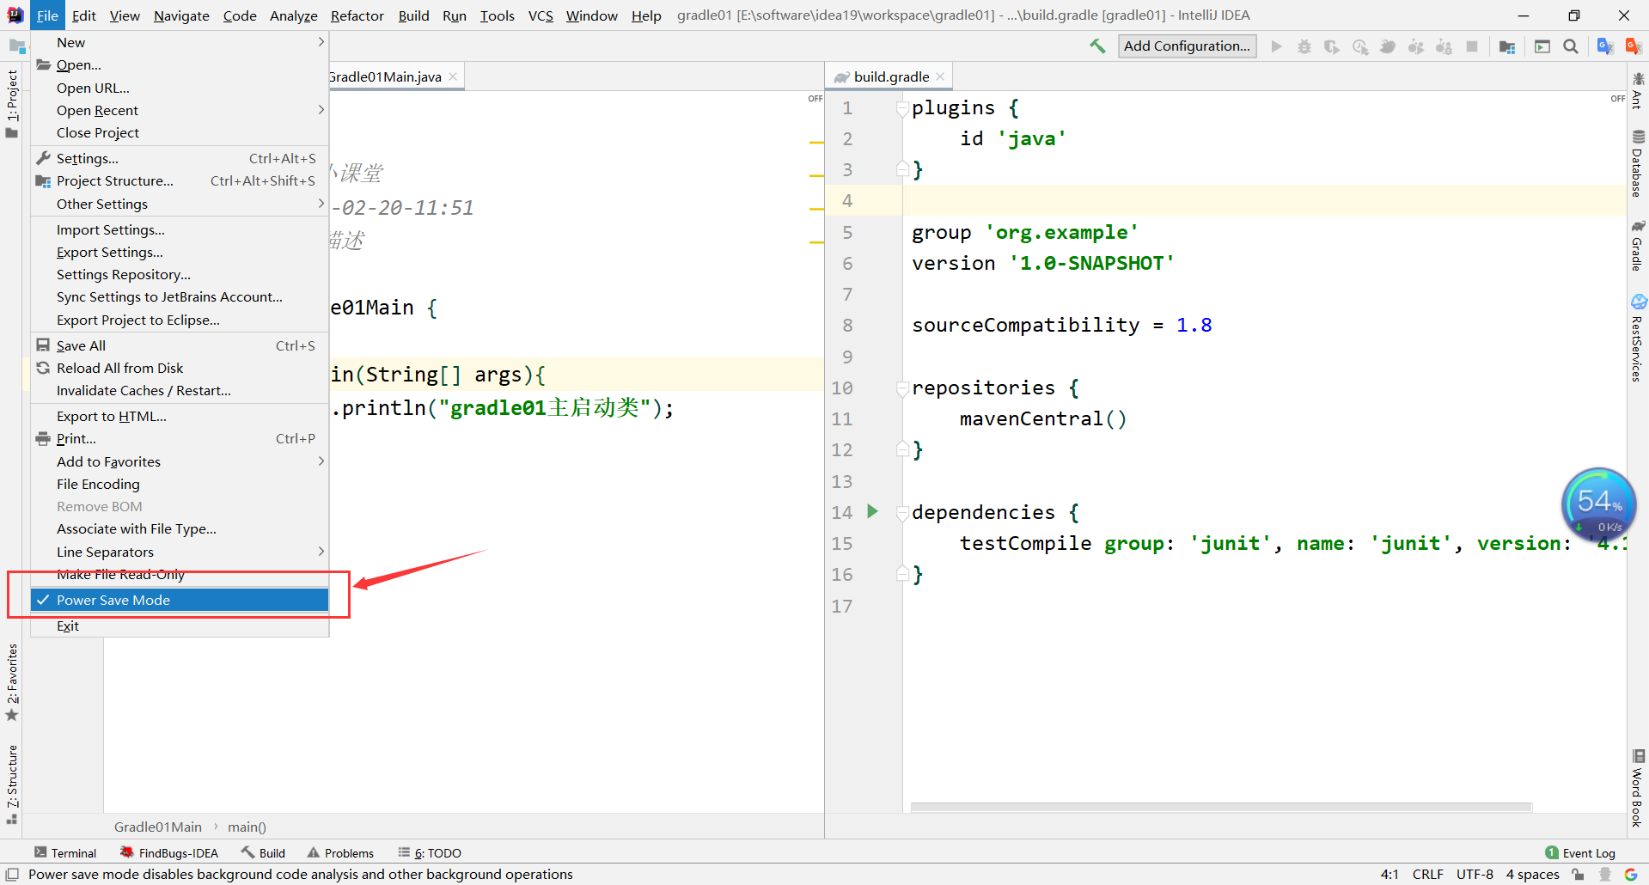Viewport: 1649px width, 885px height.
Task: Click the Debug bug icon
Action: click(x=1304, y=46)
